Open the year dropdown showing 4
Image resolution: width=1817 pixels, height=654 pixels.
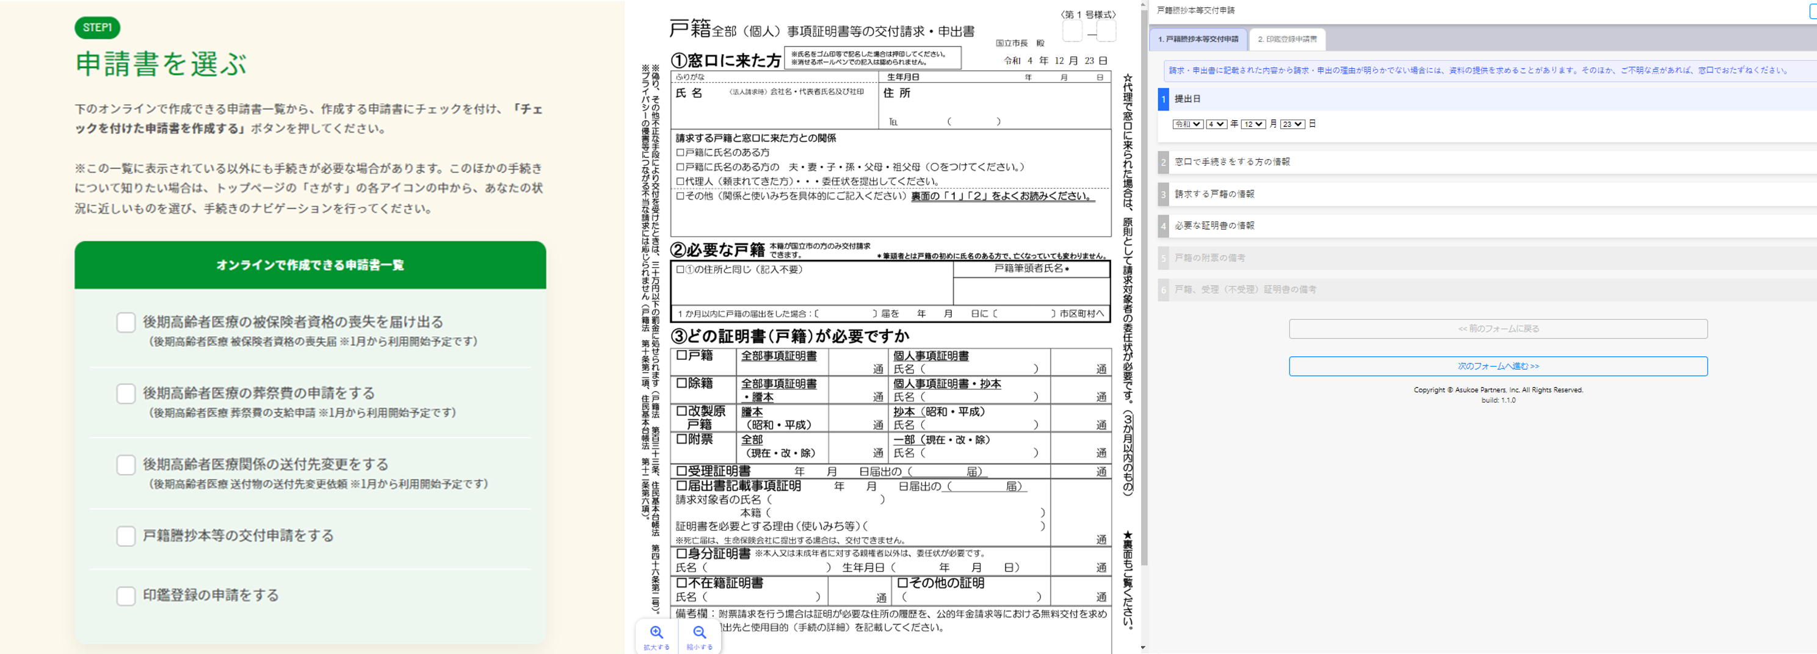[1216, 124]
